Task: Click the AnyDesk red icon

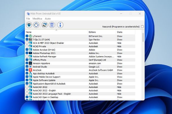Action: [x=30, y=70]
